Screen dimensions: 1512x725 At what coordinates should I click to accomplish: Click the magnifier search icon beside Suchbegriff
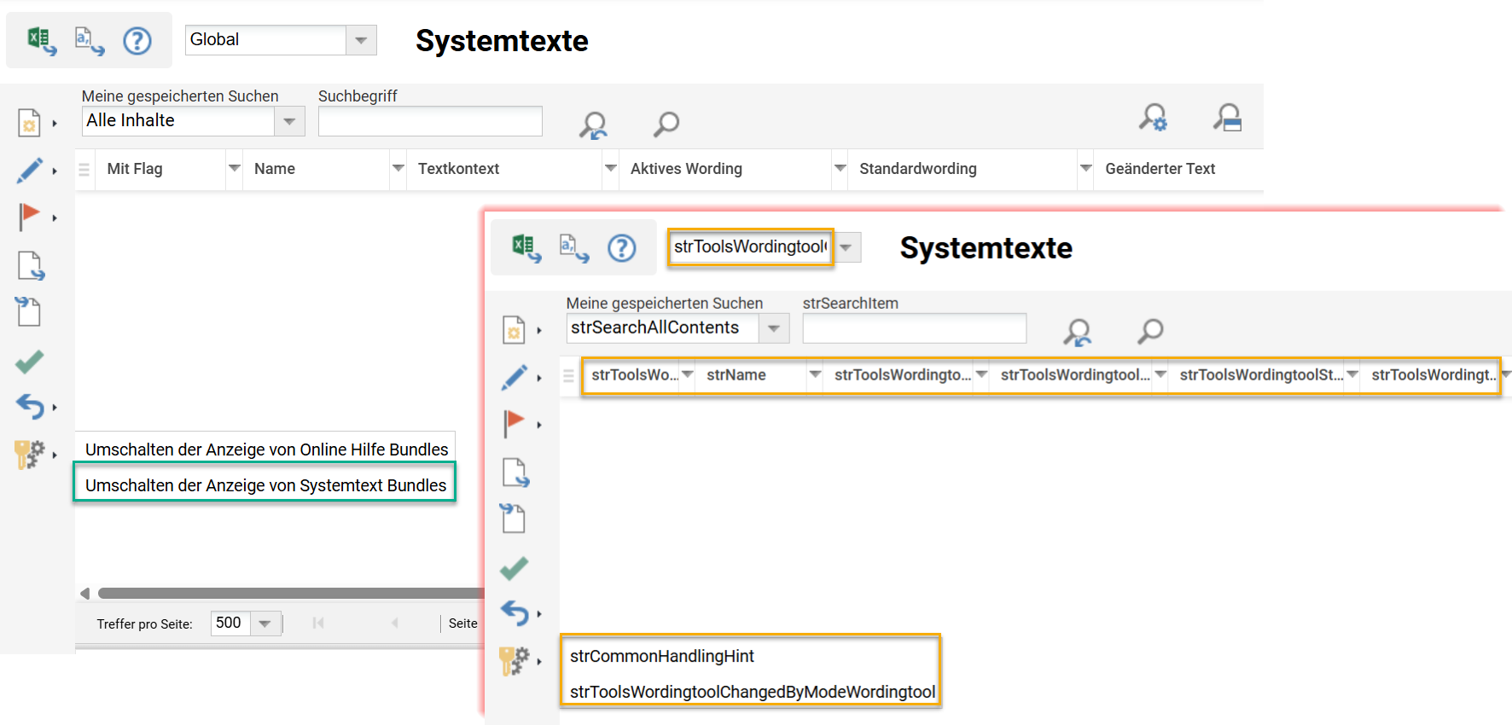(666, 124)
